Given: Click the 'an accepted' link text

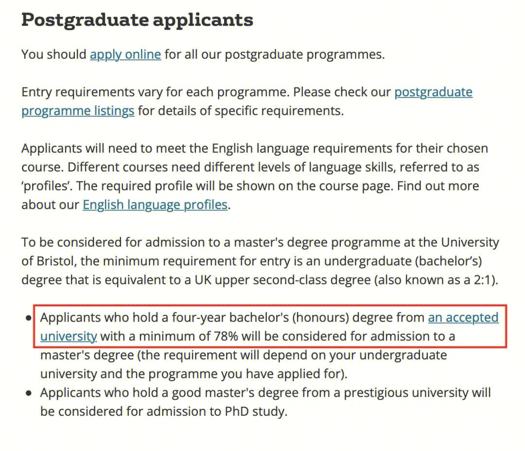Looking at the screenshot, I should [x=463, y=317].
